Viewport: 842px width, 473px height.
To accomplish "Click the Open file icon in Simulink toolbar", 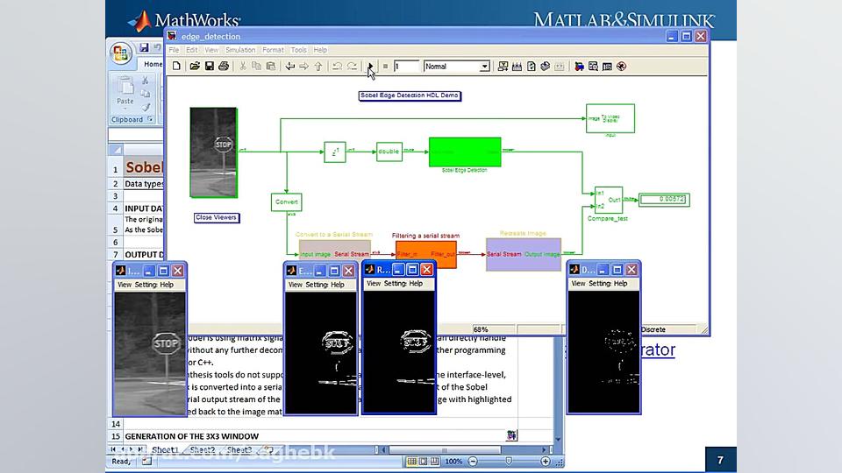I will coord(195,66).
